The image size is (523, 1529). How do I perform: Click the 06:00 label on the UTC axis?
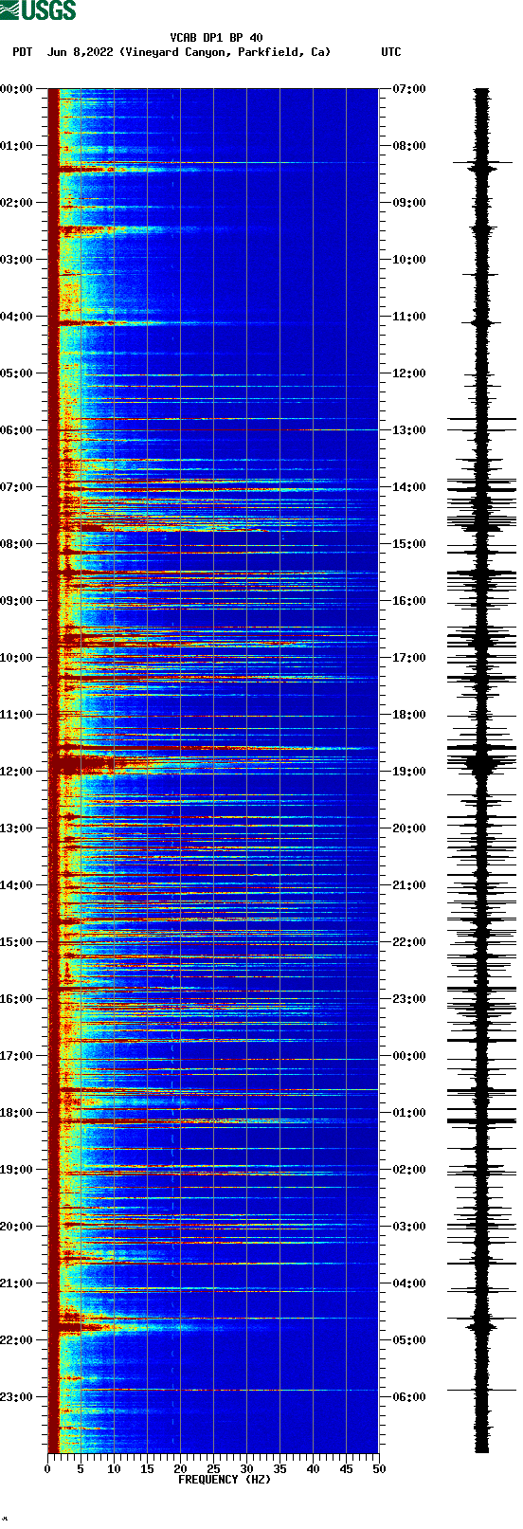pyautogui.click(x=409, y=1397)
